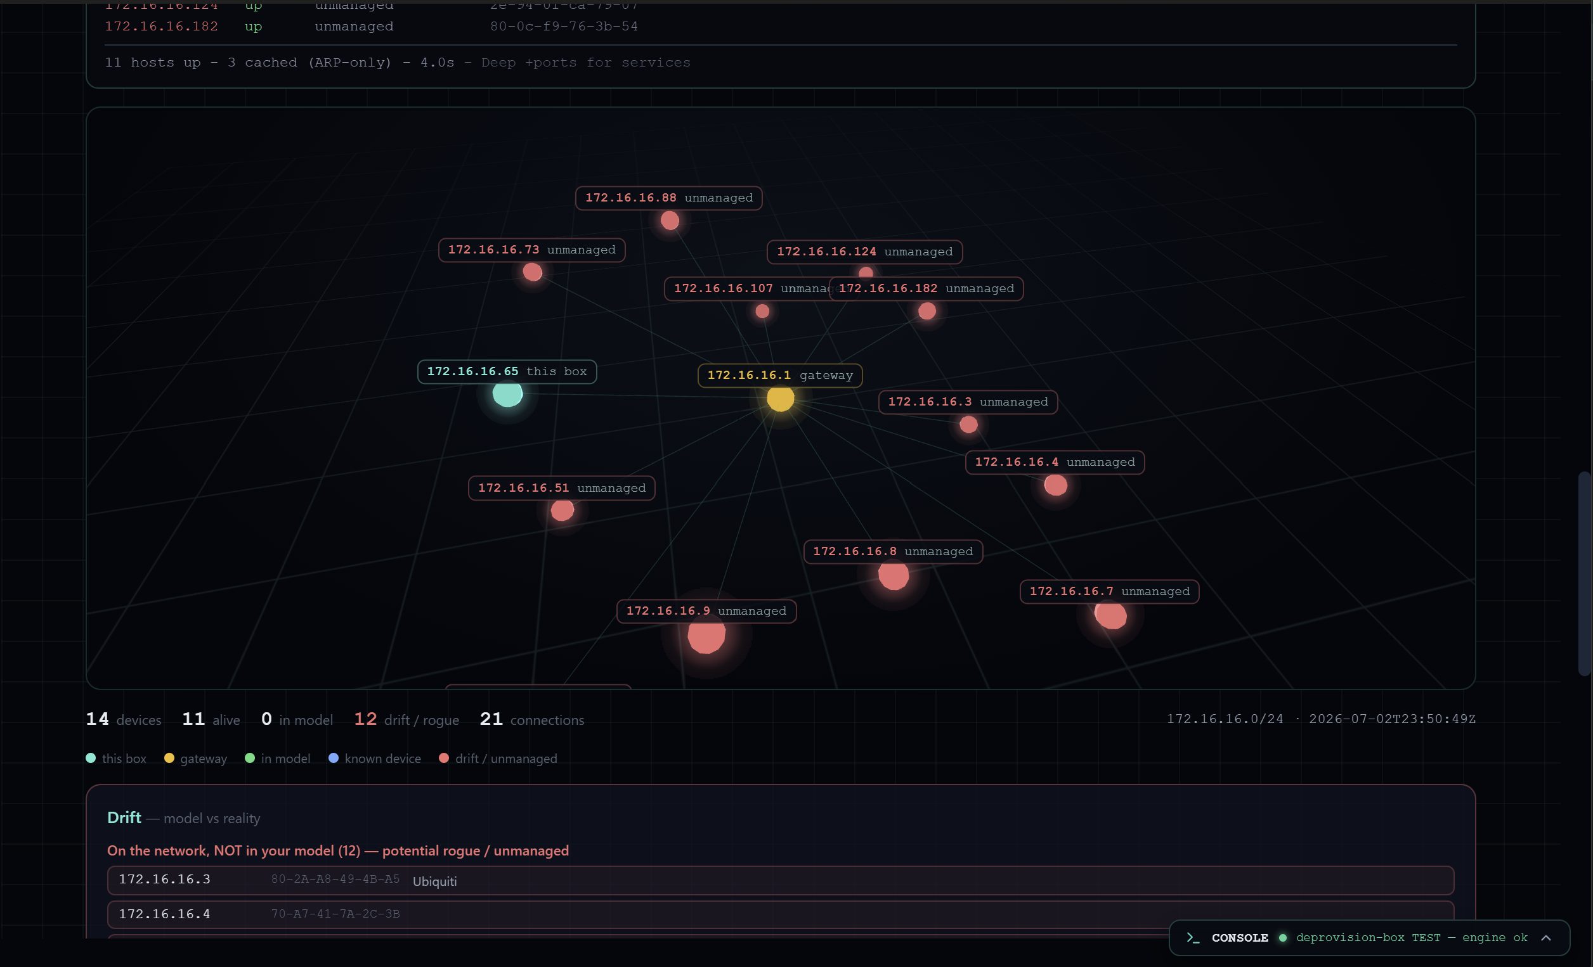Click the green engine status dot in console bar
This screenshot has height=967, width=1593.
point(1283,937)
